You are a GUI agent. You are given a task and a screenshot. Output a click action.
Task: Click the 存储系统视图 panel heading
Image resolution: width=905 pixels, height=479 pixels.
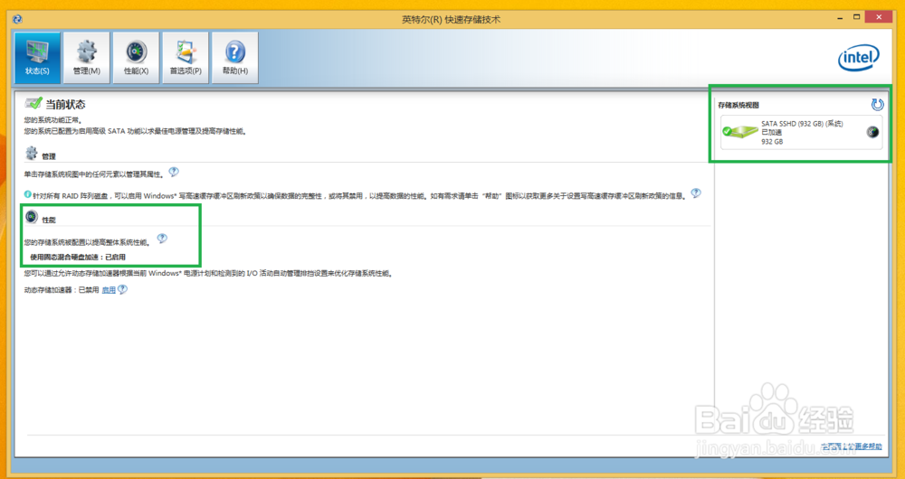(x=738, y=106)
